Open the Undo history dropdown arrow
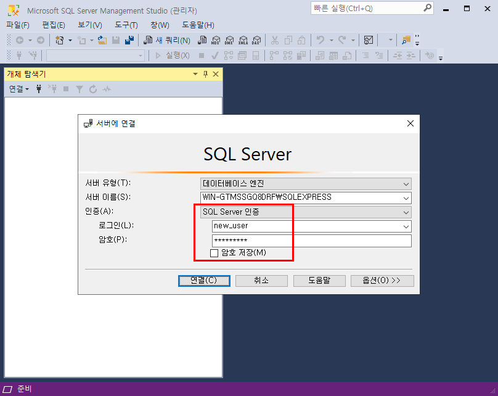Viewport: 498px width, 396px height. 331,40
